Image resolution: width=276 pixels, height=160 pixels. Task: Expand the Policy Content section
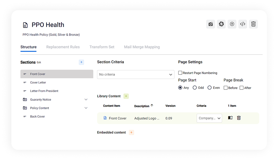[x=86, y=108]
